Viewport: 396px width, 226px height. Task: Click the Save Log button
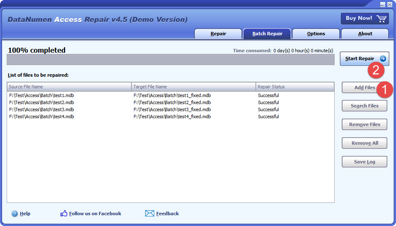coord(364,162)
